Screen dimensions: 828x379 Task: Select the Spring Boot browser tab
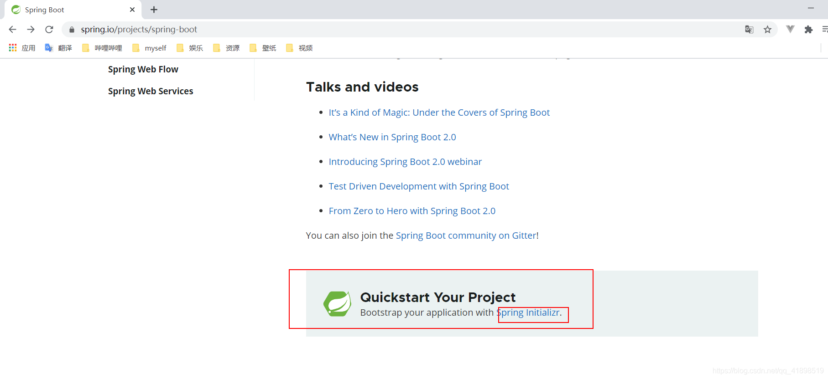click(x=73, y=10)
